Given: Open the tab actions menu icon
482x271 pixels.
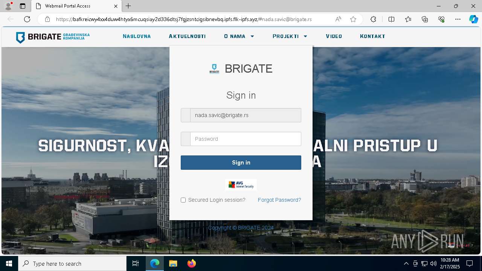Looking at the screenshot, I should pyautogui.click(x=23, y=6).
